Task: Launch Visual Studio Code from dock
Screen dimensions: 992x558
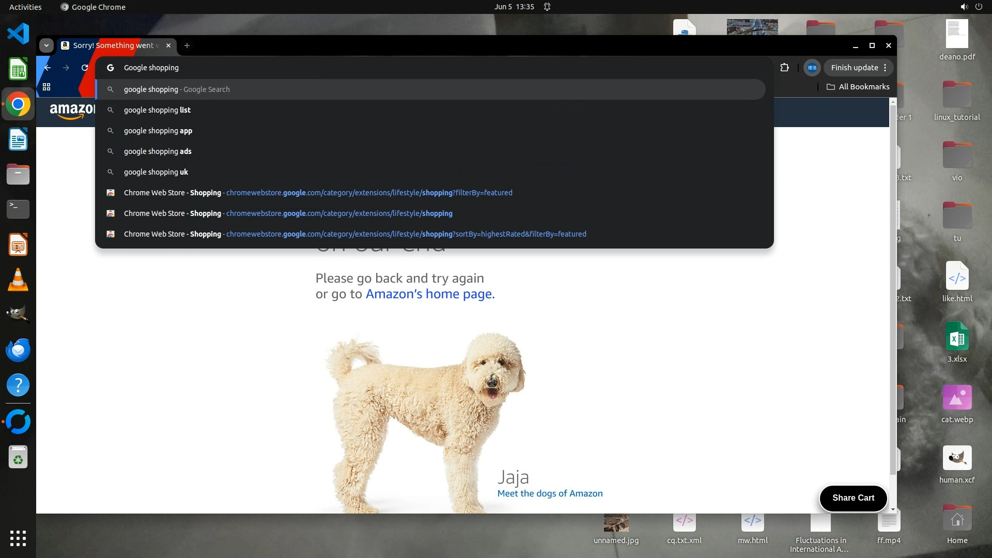Action: tap(18, 34)
